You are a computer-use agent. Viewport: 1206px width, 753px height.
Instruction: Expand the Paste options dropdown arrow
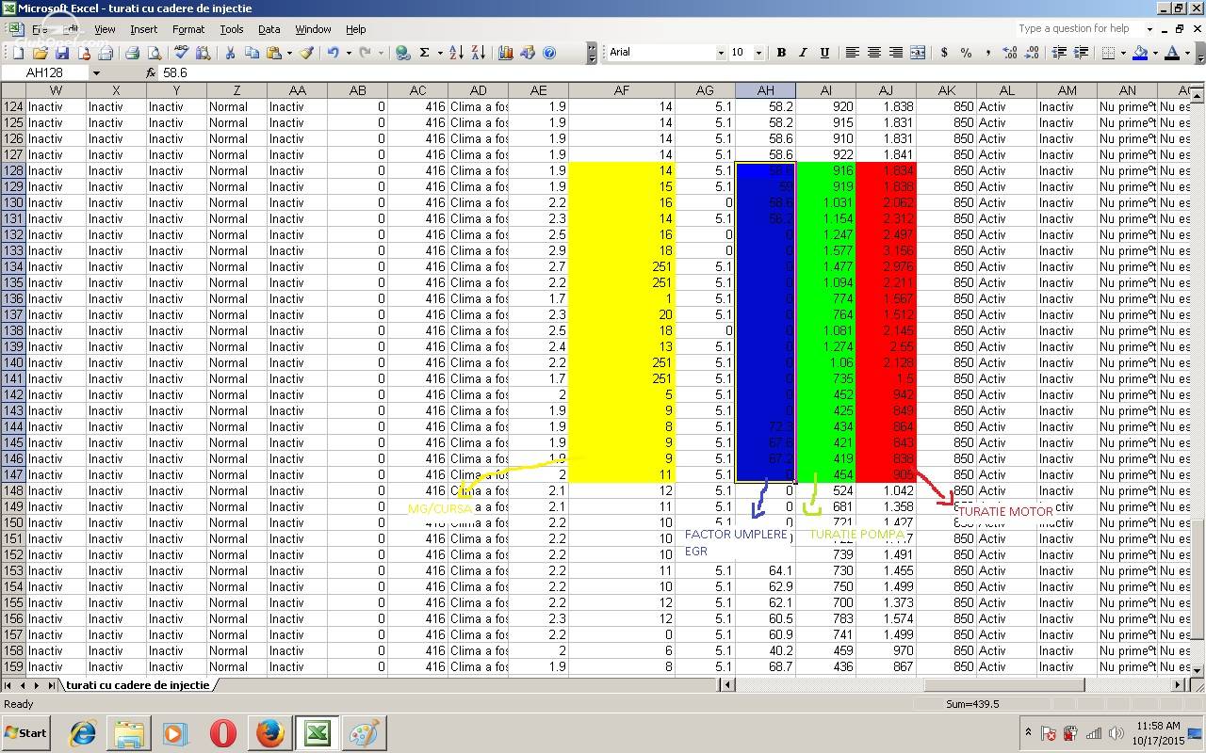[289, 53]
